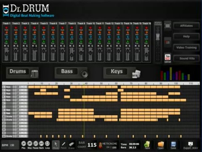Click the YouTube Upload icon
The height and width of the screenshot is (152, 202).
167,58
